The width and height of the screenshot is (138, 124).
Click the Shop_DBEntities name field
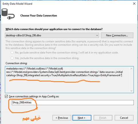73,102
